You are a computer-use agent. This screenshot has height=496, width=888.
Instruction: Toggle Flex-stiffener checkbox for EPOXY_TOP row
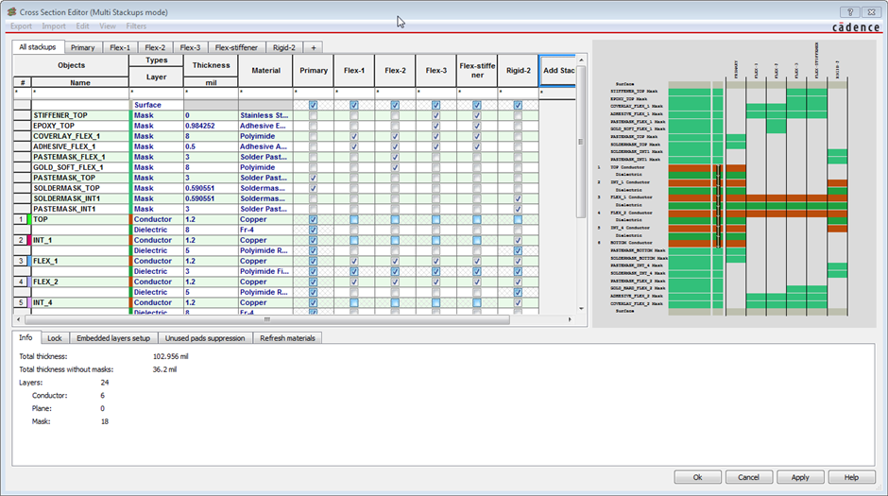pos(477,126)
